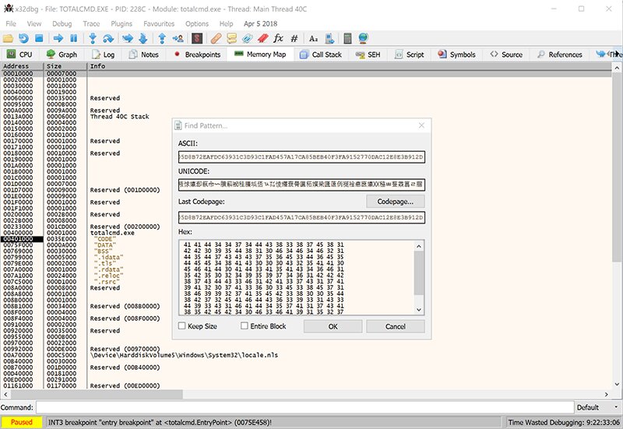This screenshot has width=623, height=429.
Task: Open the Comments speech-bubble icon
Action: [231, 38]
